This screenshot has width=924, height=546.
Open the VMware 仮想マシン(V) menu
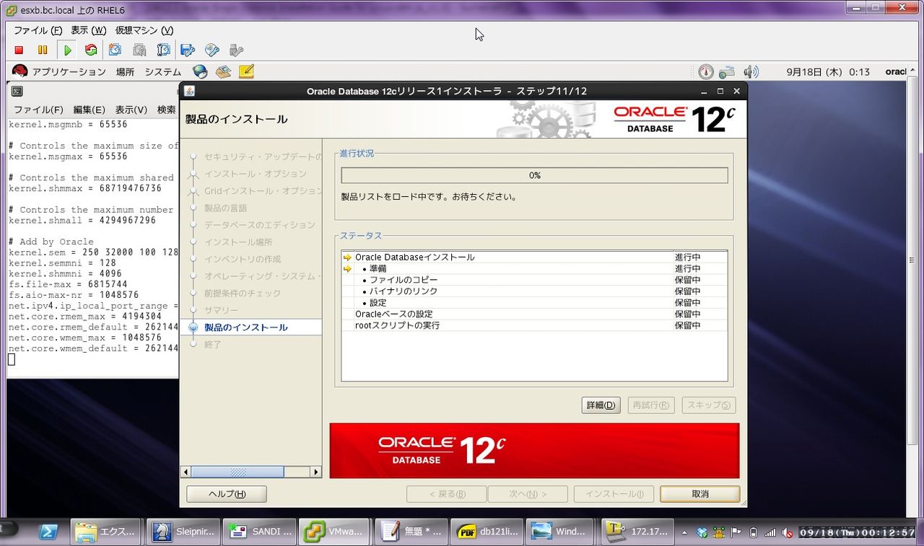point(144,30)
